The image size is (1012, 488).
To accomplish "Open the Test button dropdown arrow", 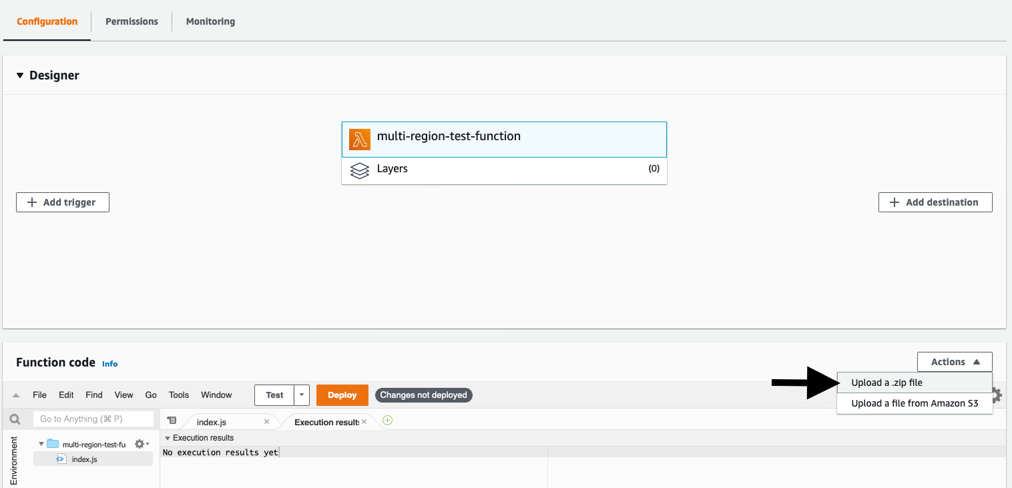I will pyautogui.click(x=302, y=395).
